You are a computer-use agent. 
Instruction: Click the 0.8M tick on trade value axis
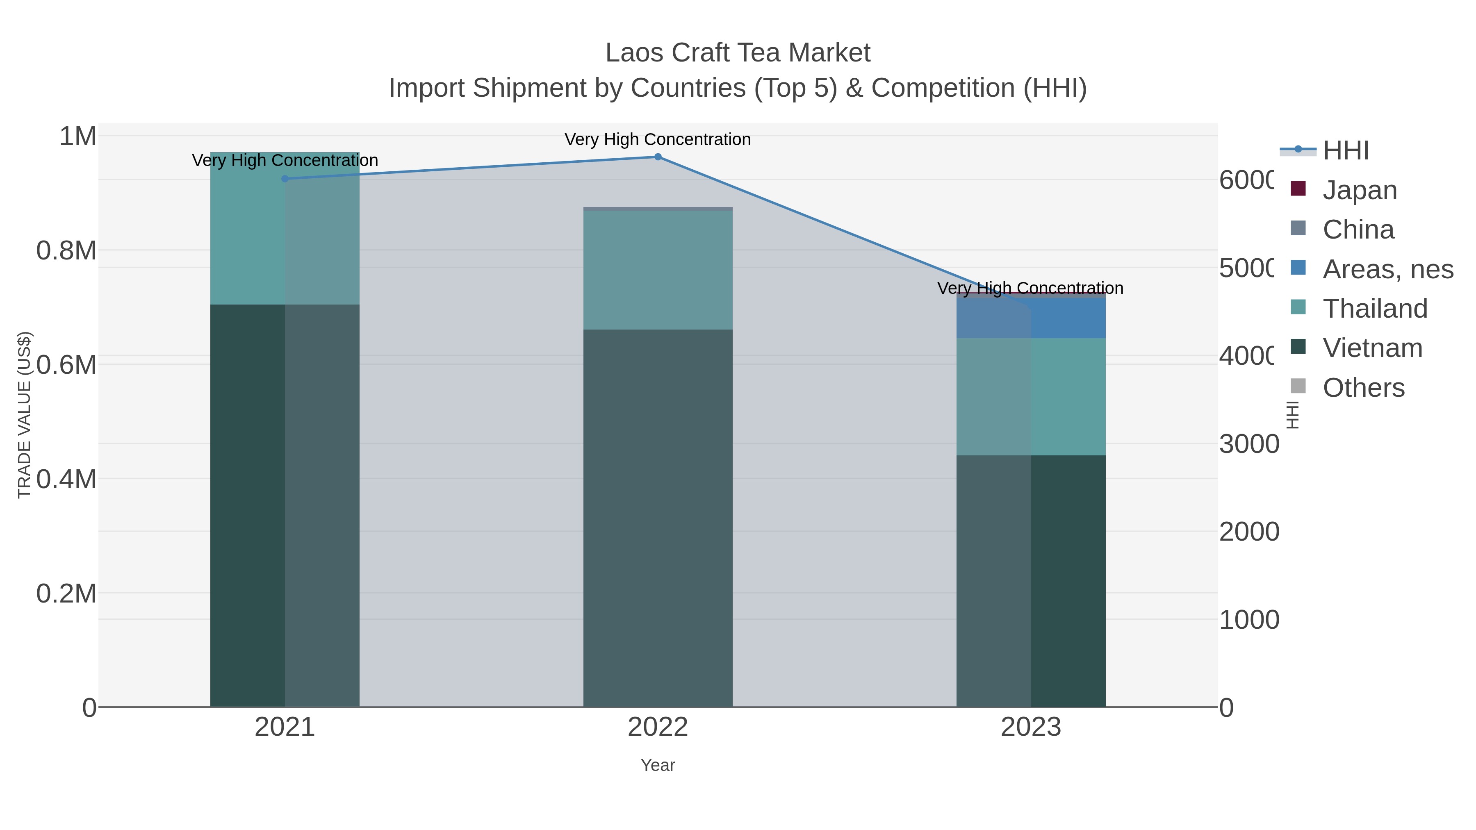pyautogui.click(x=66, y=251)
